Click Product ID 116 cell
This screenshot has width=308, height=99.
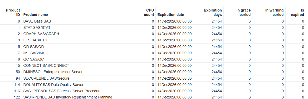point(11,91)
